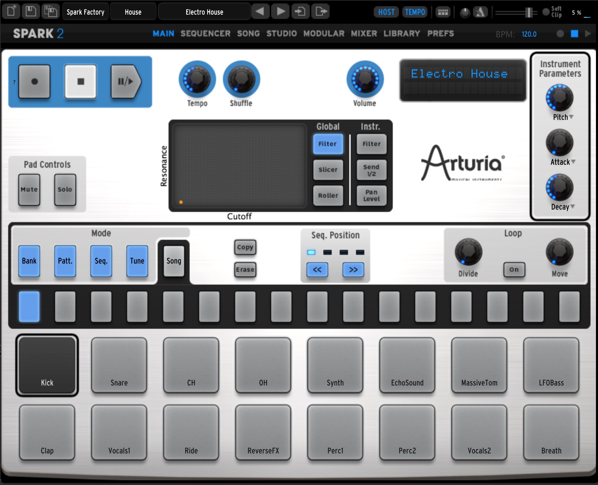Switch to the SEQUENCER tab

click(206, 34)
